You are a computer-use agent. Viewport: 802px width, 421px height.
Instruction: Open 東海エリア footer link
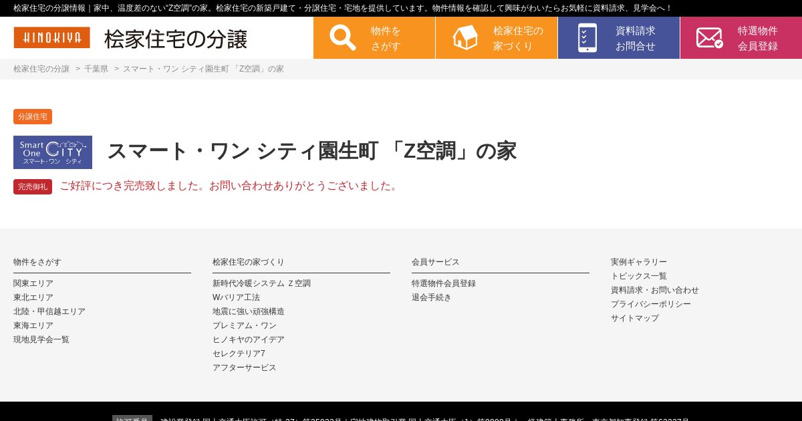click(x=33, y=325)
